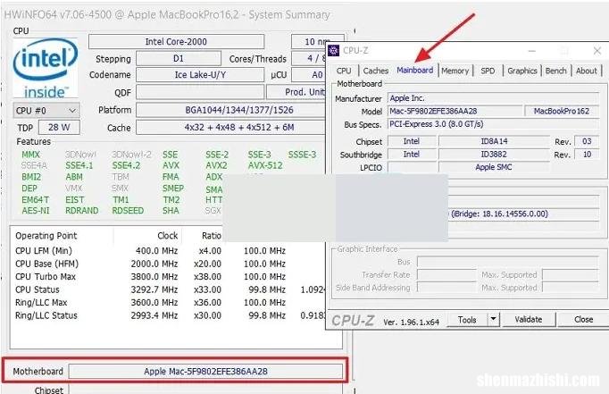Click the Platform BGA1044/1344/1377/1526 field
Screen dimensions: 609x394
pos(230,110)
